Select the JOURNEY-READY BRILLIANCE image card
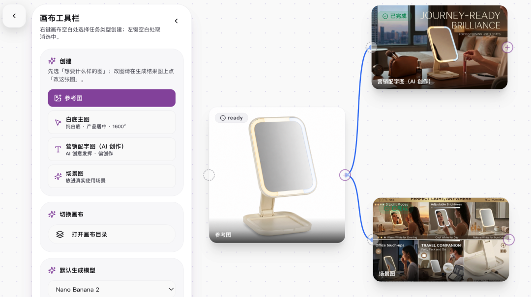Screen dimensions: 531x297 coord(439,47)
